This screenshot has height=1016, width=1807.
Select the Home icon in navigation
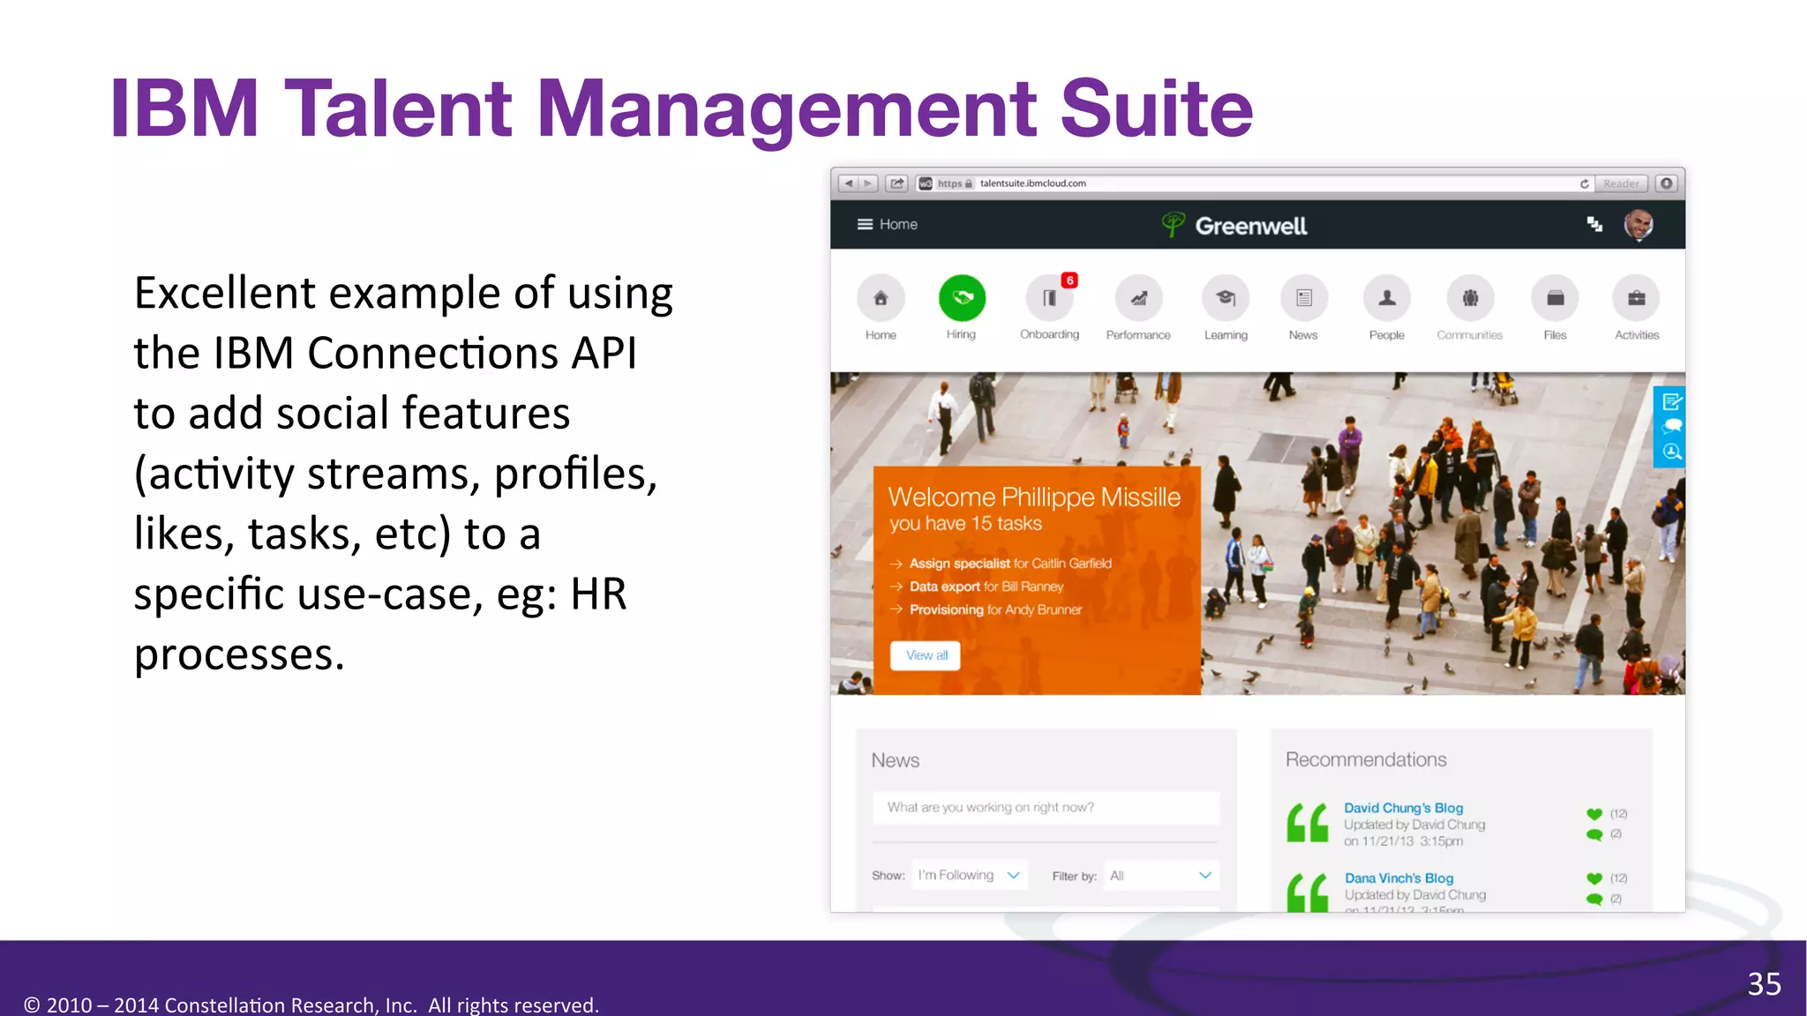tap(881, 298)
